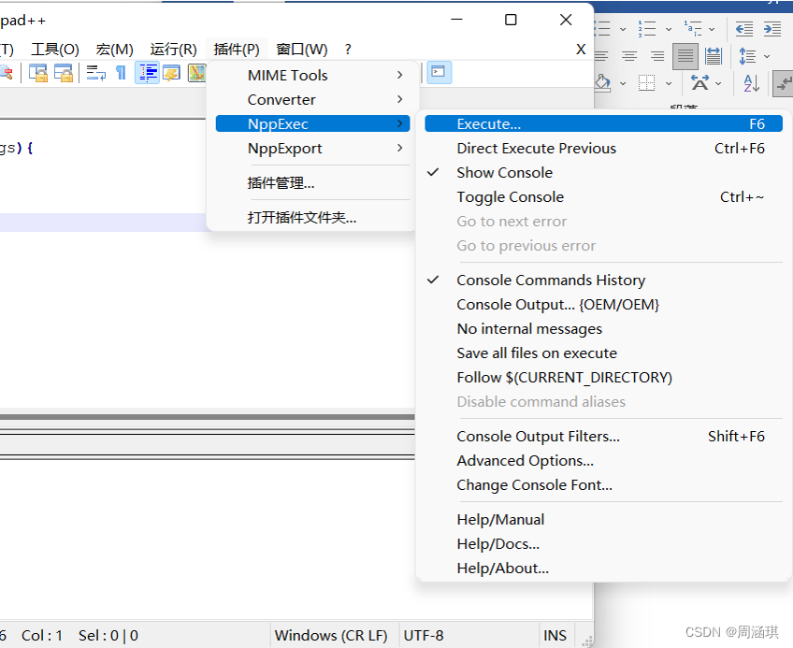This screenshot has width=793, height=648.
Task: Align text right in Word ribbon
Action: [x=657, y=56]
